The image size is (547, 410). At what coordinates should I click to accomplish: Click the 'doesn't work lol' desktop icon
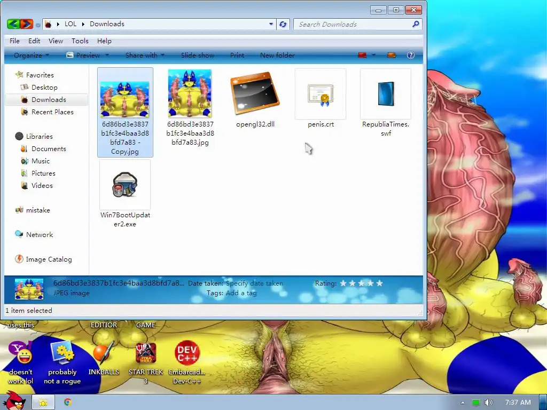tap(21, 362)
